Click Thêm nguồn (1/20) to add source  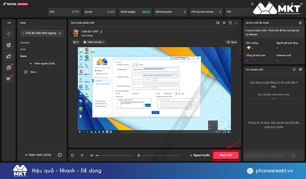[42, 64]
